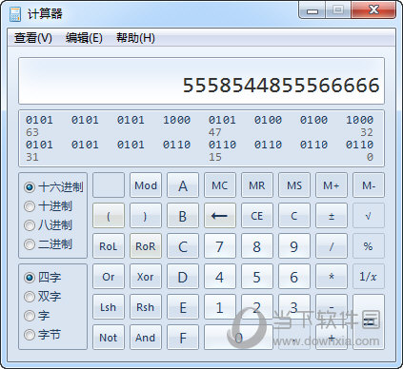Minimize the calculator window
The height and width of the screenshot is (369, 403).
312,10
